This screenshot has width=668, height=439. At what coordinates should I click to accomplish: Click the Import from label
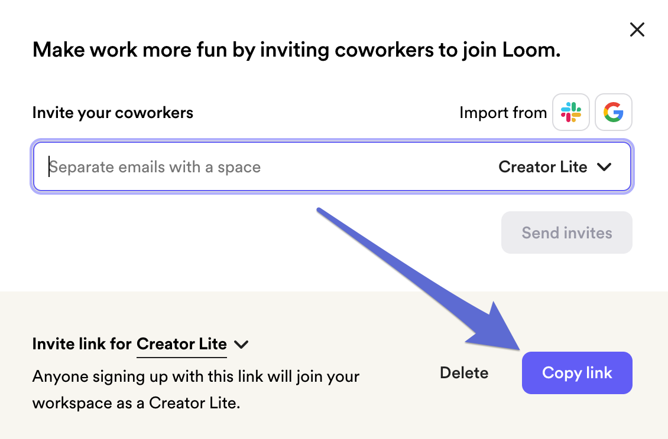tap(502, 113)
